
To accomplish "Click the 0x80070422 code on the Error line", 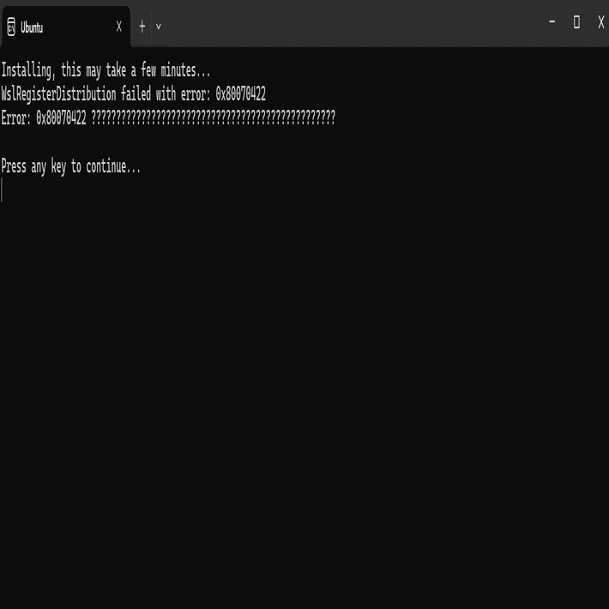I will pyautogui.click(x=61, y=118).
